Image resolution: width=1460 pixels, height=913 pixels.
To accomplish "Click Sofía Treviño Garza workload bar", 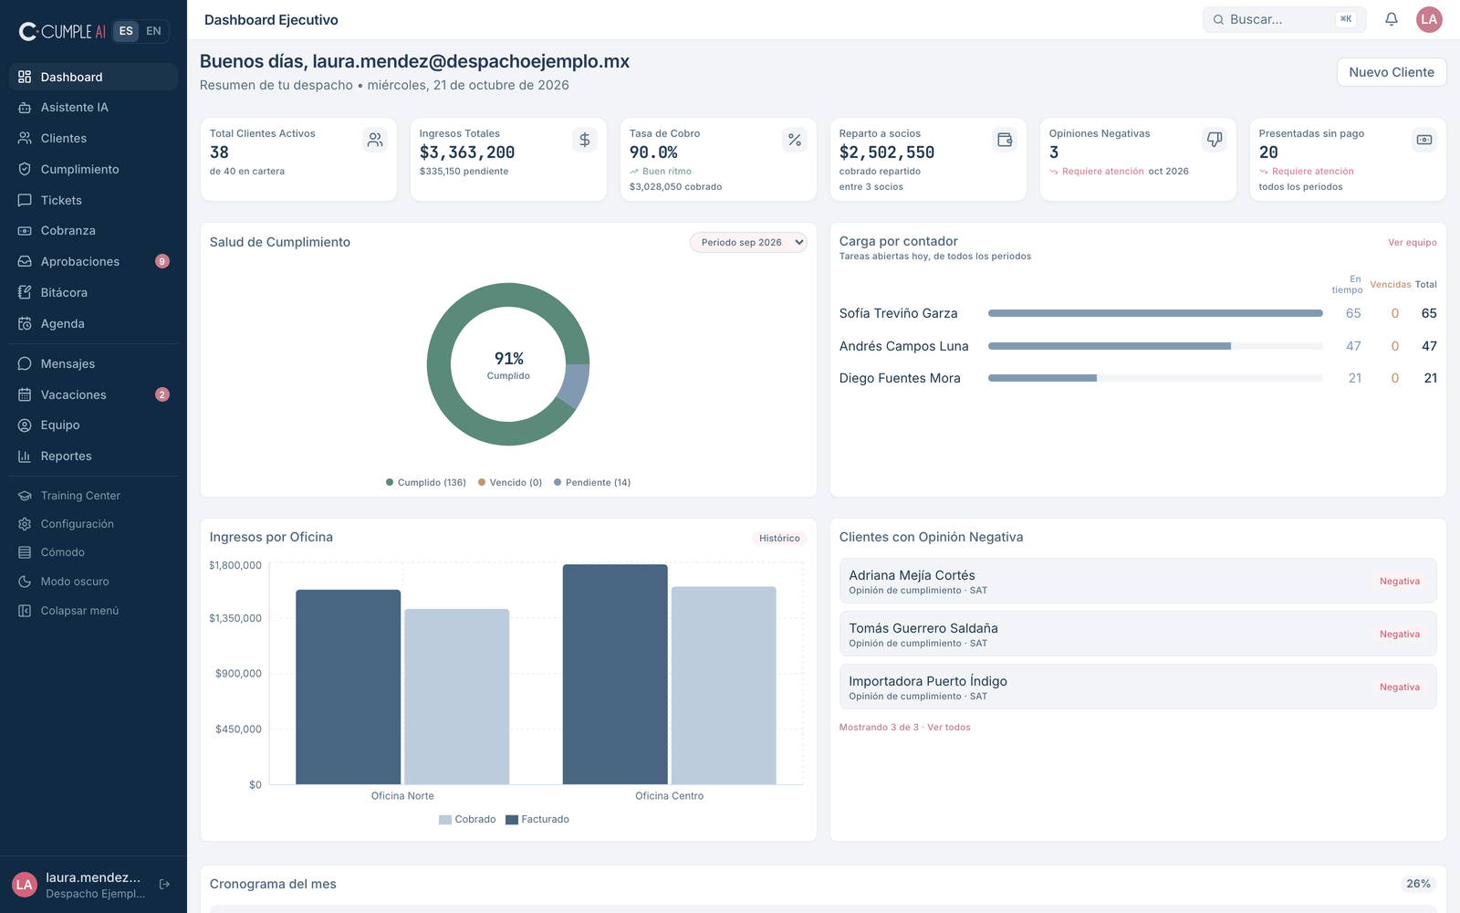I will tap(1155, 313).
